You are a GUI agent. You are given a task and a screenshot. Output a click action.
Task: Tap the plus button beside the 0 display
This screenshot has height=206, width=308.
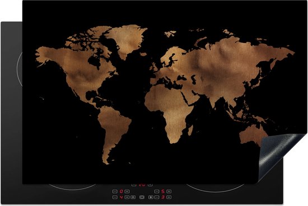tap(127, 191)
